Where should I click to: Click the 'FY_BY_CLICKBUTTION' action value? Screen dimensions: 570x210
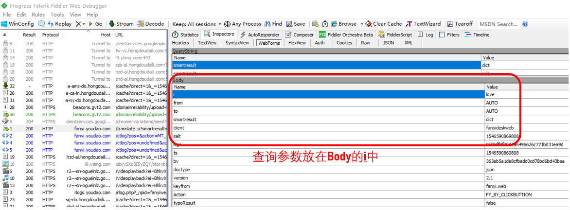tap(527, 194)
